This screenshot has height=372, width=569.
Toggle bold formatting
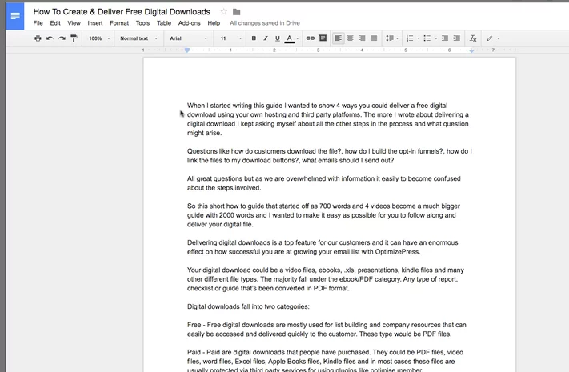pos(254,38)
